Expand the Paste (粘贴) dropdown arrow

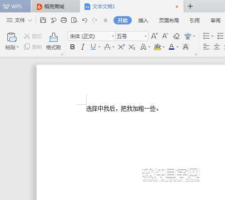pos(18,47)
